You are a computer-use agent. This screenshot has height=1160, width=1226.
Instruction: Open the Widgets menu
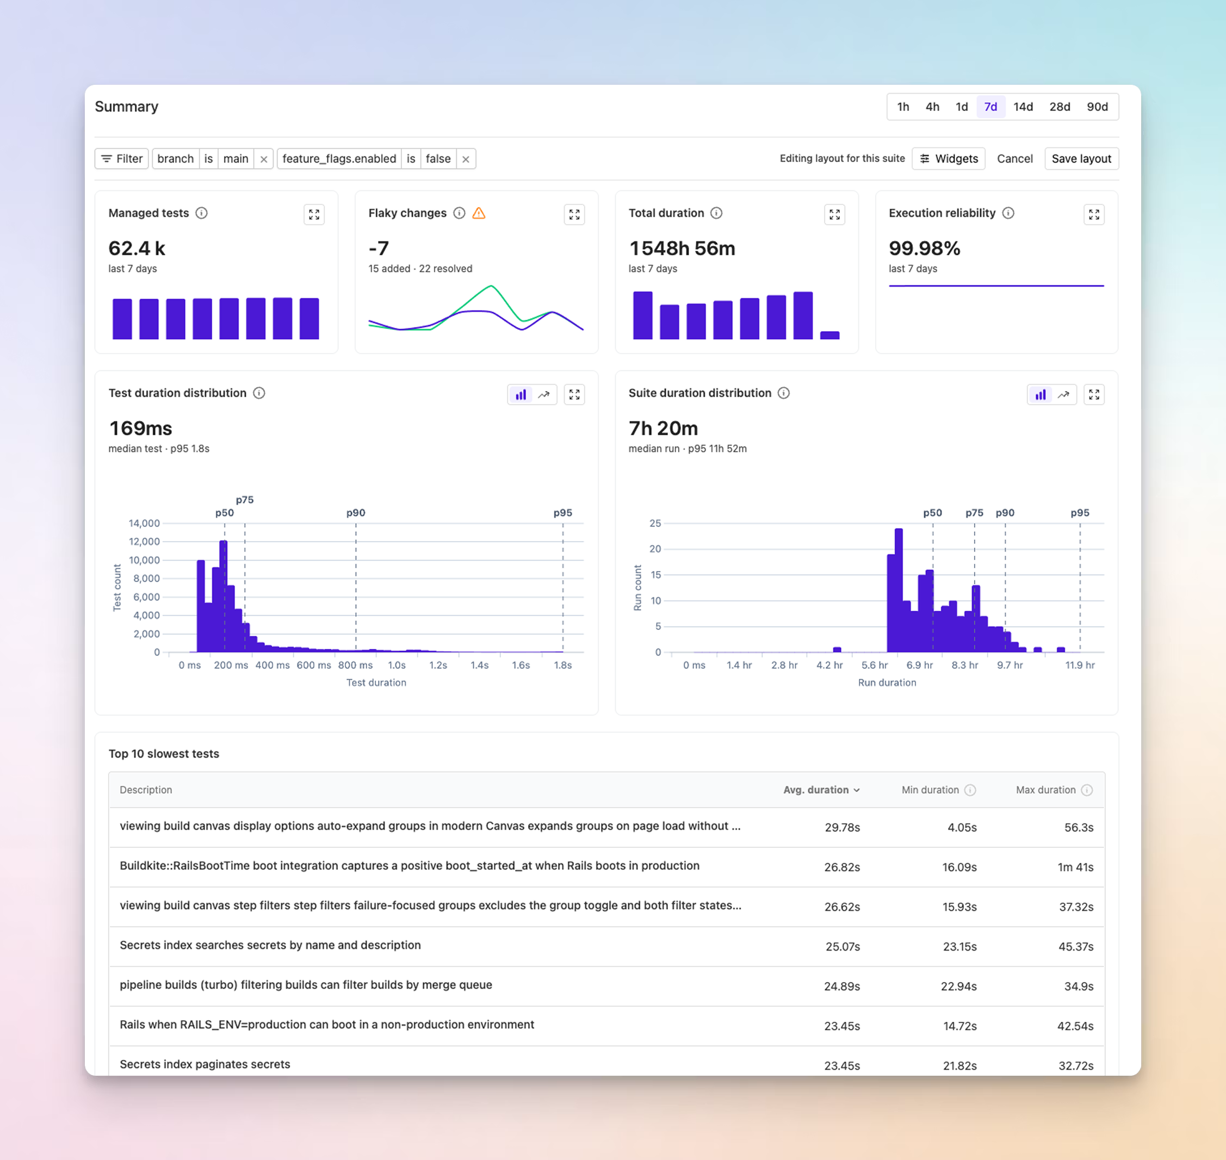pos(948,159)
